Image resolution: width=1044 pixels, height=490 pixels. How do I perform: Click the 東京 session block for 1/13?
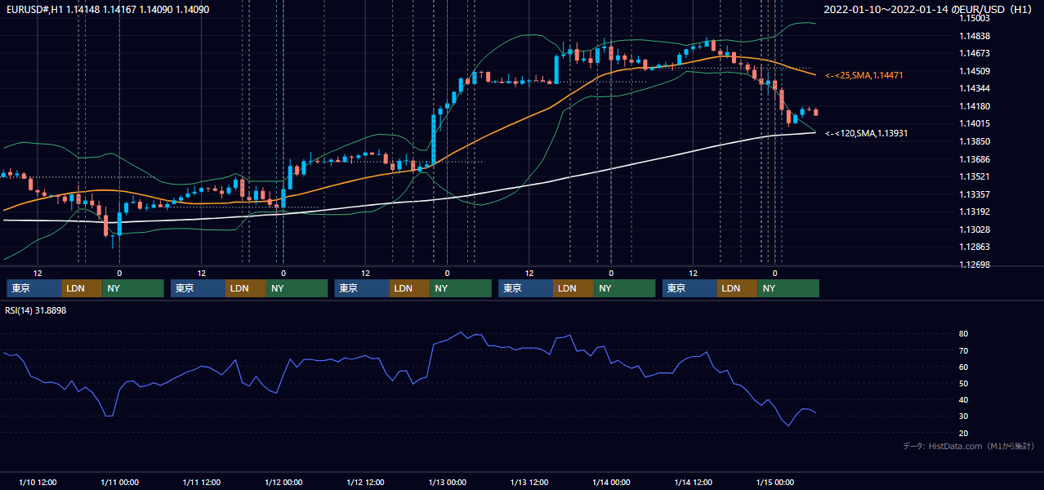(x=526, y=288)
